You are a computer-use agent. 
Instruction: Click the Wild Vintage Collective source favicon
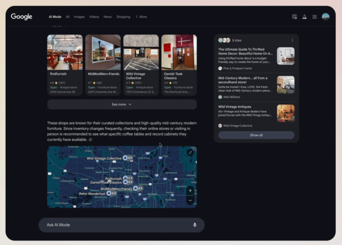coord(220,126)
